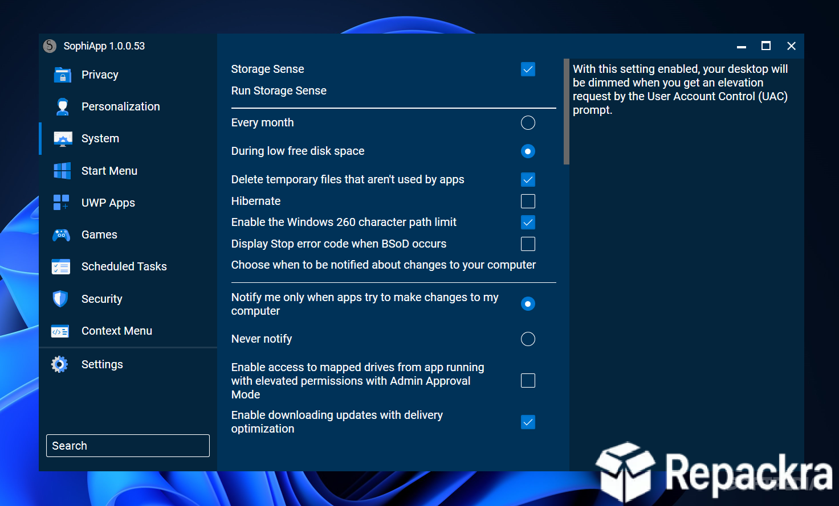Open the Games section
Image resolution: width=839 pixels, height=506 pixels.
(99, 235)
